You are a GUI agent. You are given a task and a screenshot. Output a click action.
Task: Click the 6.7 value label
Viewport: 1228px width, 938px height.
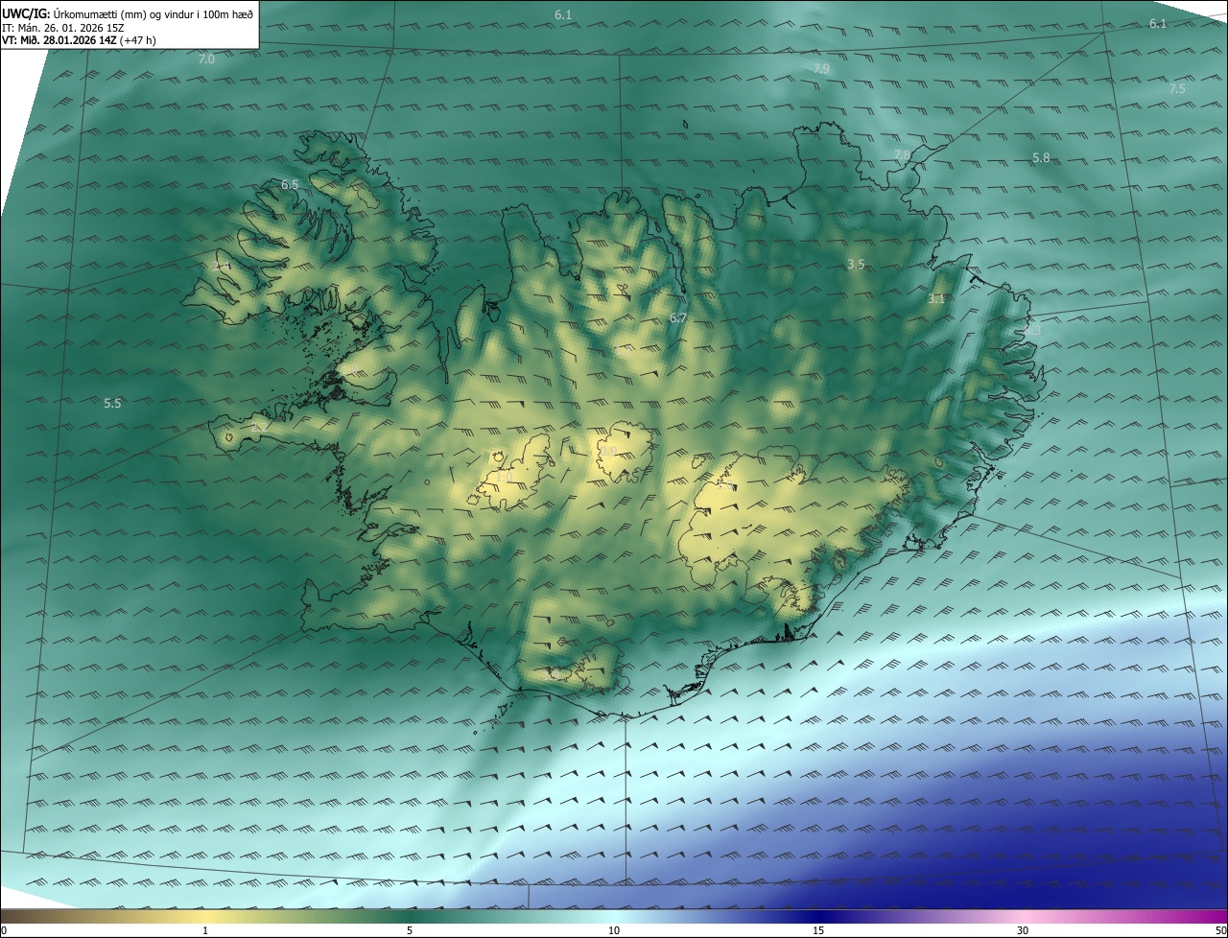click(678, 317)
